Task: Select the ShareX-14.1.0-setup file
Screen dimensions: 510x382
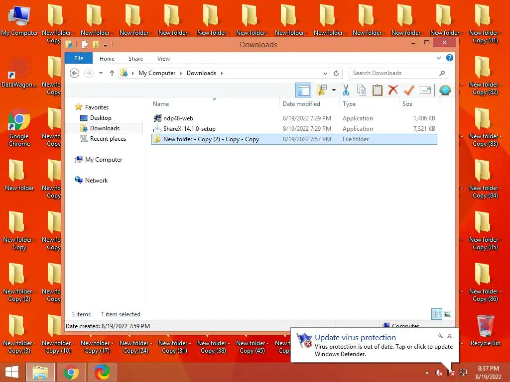Action: pos(294,129)
